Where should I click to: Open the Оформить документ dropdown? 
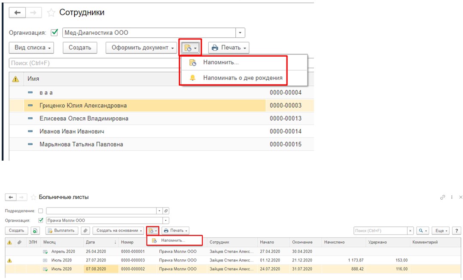click(x=142, y=48)
